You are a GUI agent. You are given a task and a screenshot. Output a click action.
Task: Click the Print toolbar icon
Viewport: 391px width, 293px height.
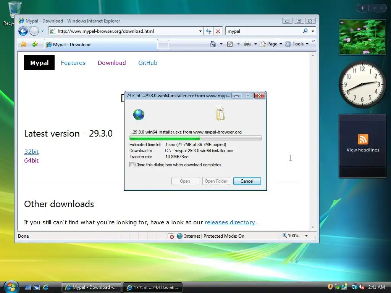coord(247,44)
